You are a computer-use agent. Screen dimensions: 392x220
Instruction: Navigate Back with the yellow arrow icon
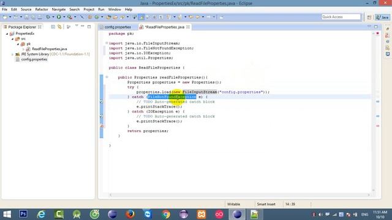coord(197,17)
